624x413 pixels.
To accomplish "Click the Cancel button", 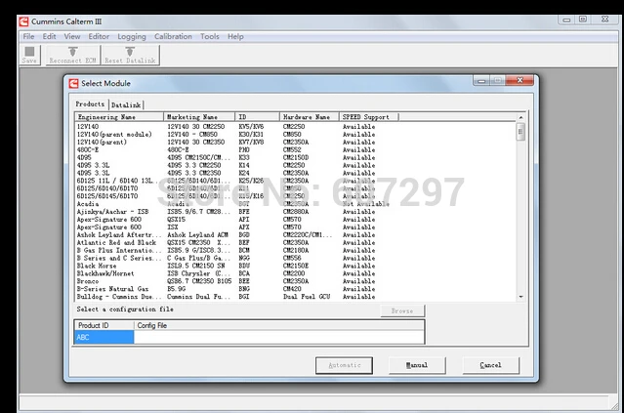I will [x=490, y=365].
